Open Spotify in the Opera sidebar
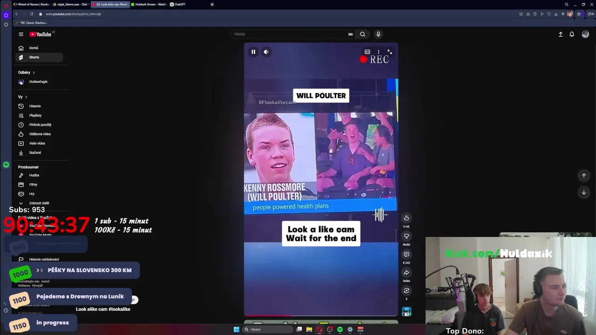The width and height of the screenshot is (596, 335). pyautogui.click(x=6, y=165)
